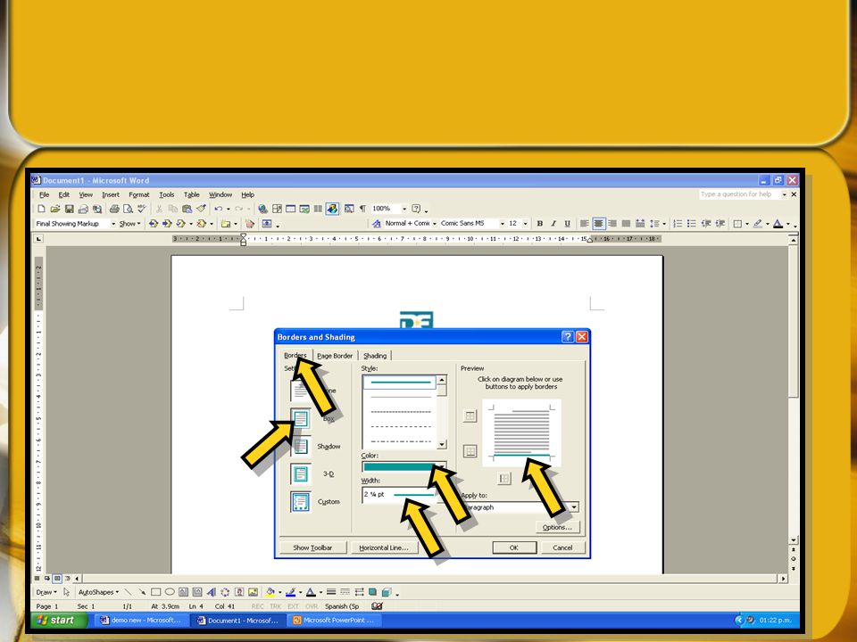Select the Rectangle drawing tool
The width and height of the screenshot is (857, 642).
155,592
